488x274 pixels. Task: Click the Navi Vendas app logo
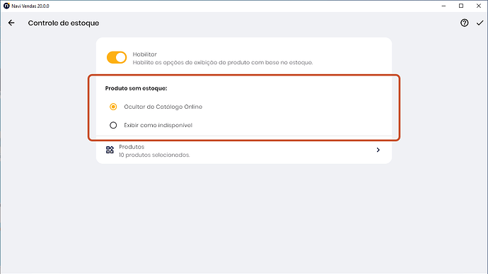[x=6, y=6]
